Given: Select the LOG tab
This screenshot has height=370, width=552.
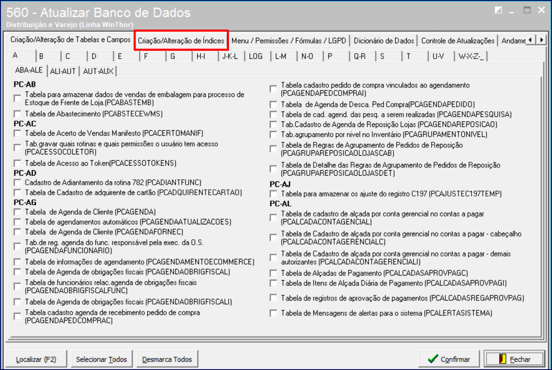Looking at the screenshot, I should pyautogui.click(x=259, y=56).
